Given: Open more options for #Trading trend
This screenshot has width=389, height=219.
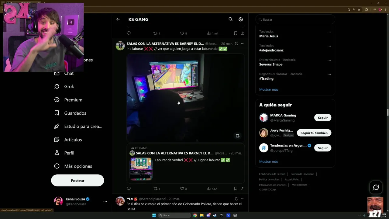Looking at the screenshot, I should point(329,75).
